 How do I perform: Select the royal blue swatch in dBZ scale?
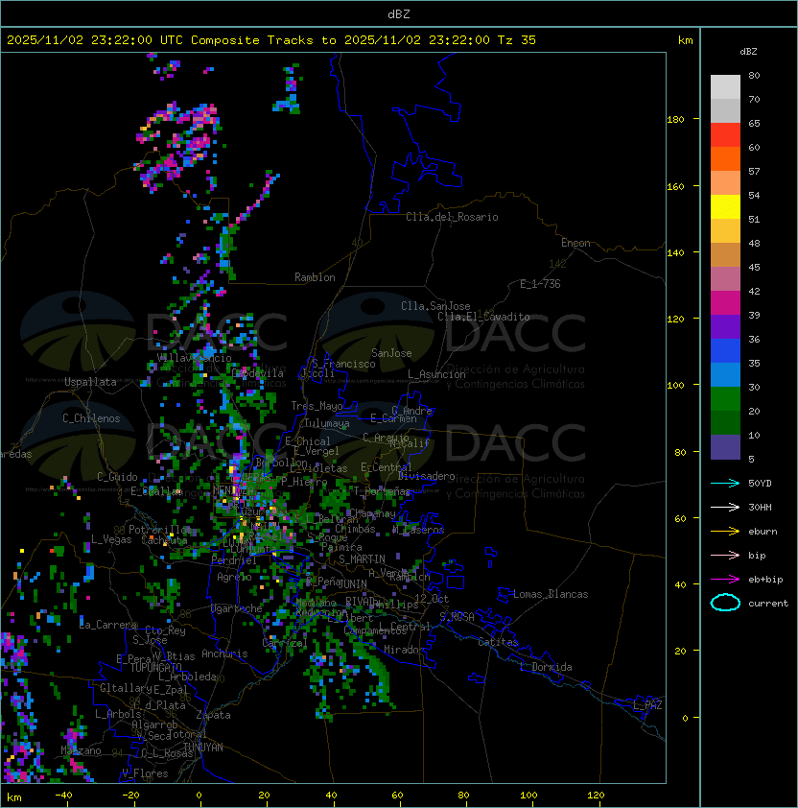(725, 351)
